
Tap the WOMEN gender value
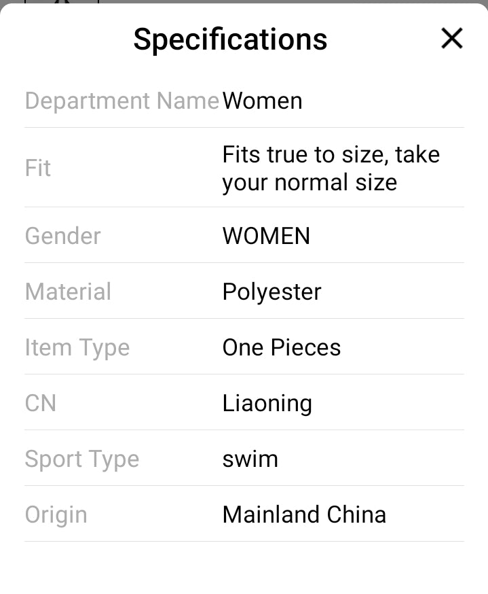click(266, 236)
